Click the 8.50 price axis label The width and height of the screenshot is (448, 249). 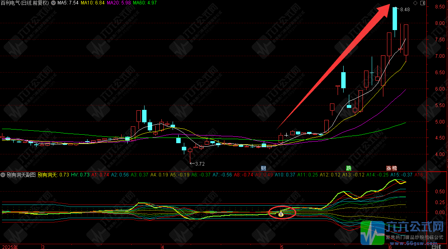440,7
